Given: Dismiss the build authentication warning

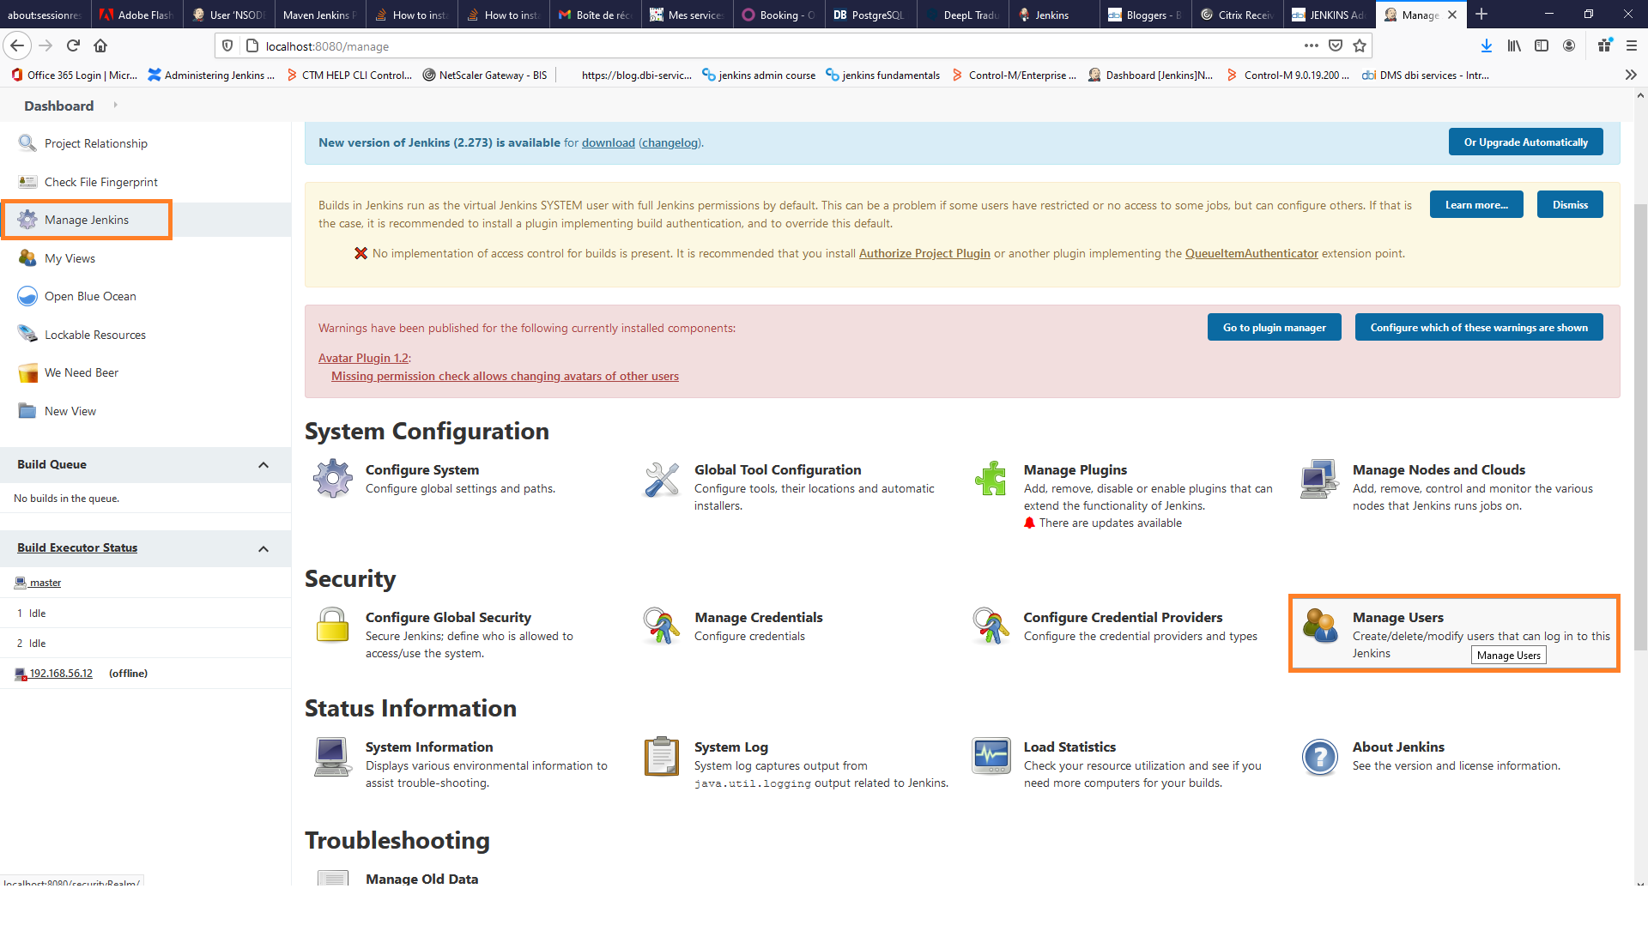Looking at the screenshot, I should click(1570, 205).
